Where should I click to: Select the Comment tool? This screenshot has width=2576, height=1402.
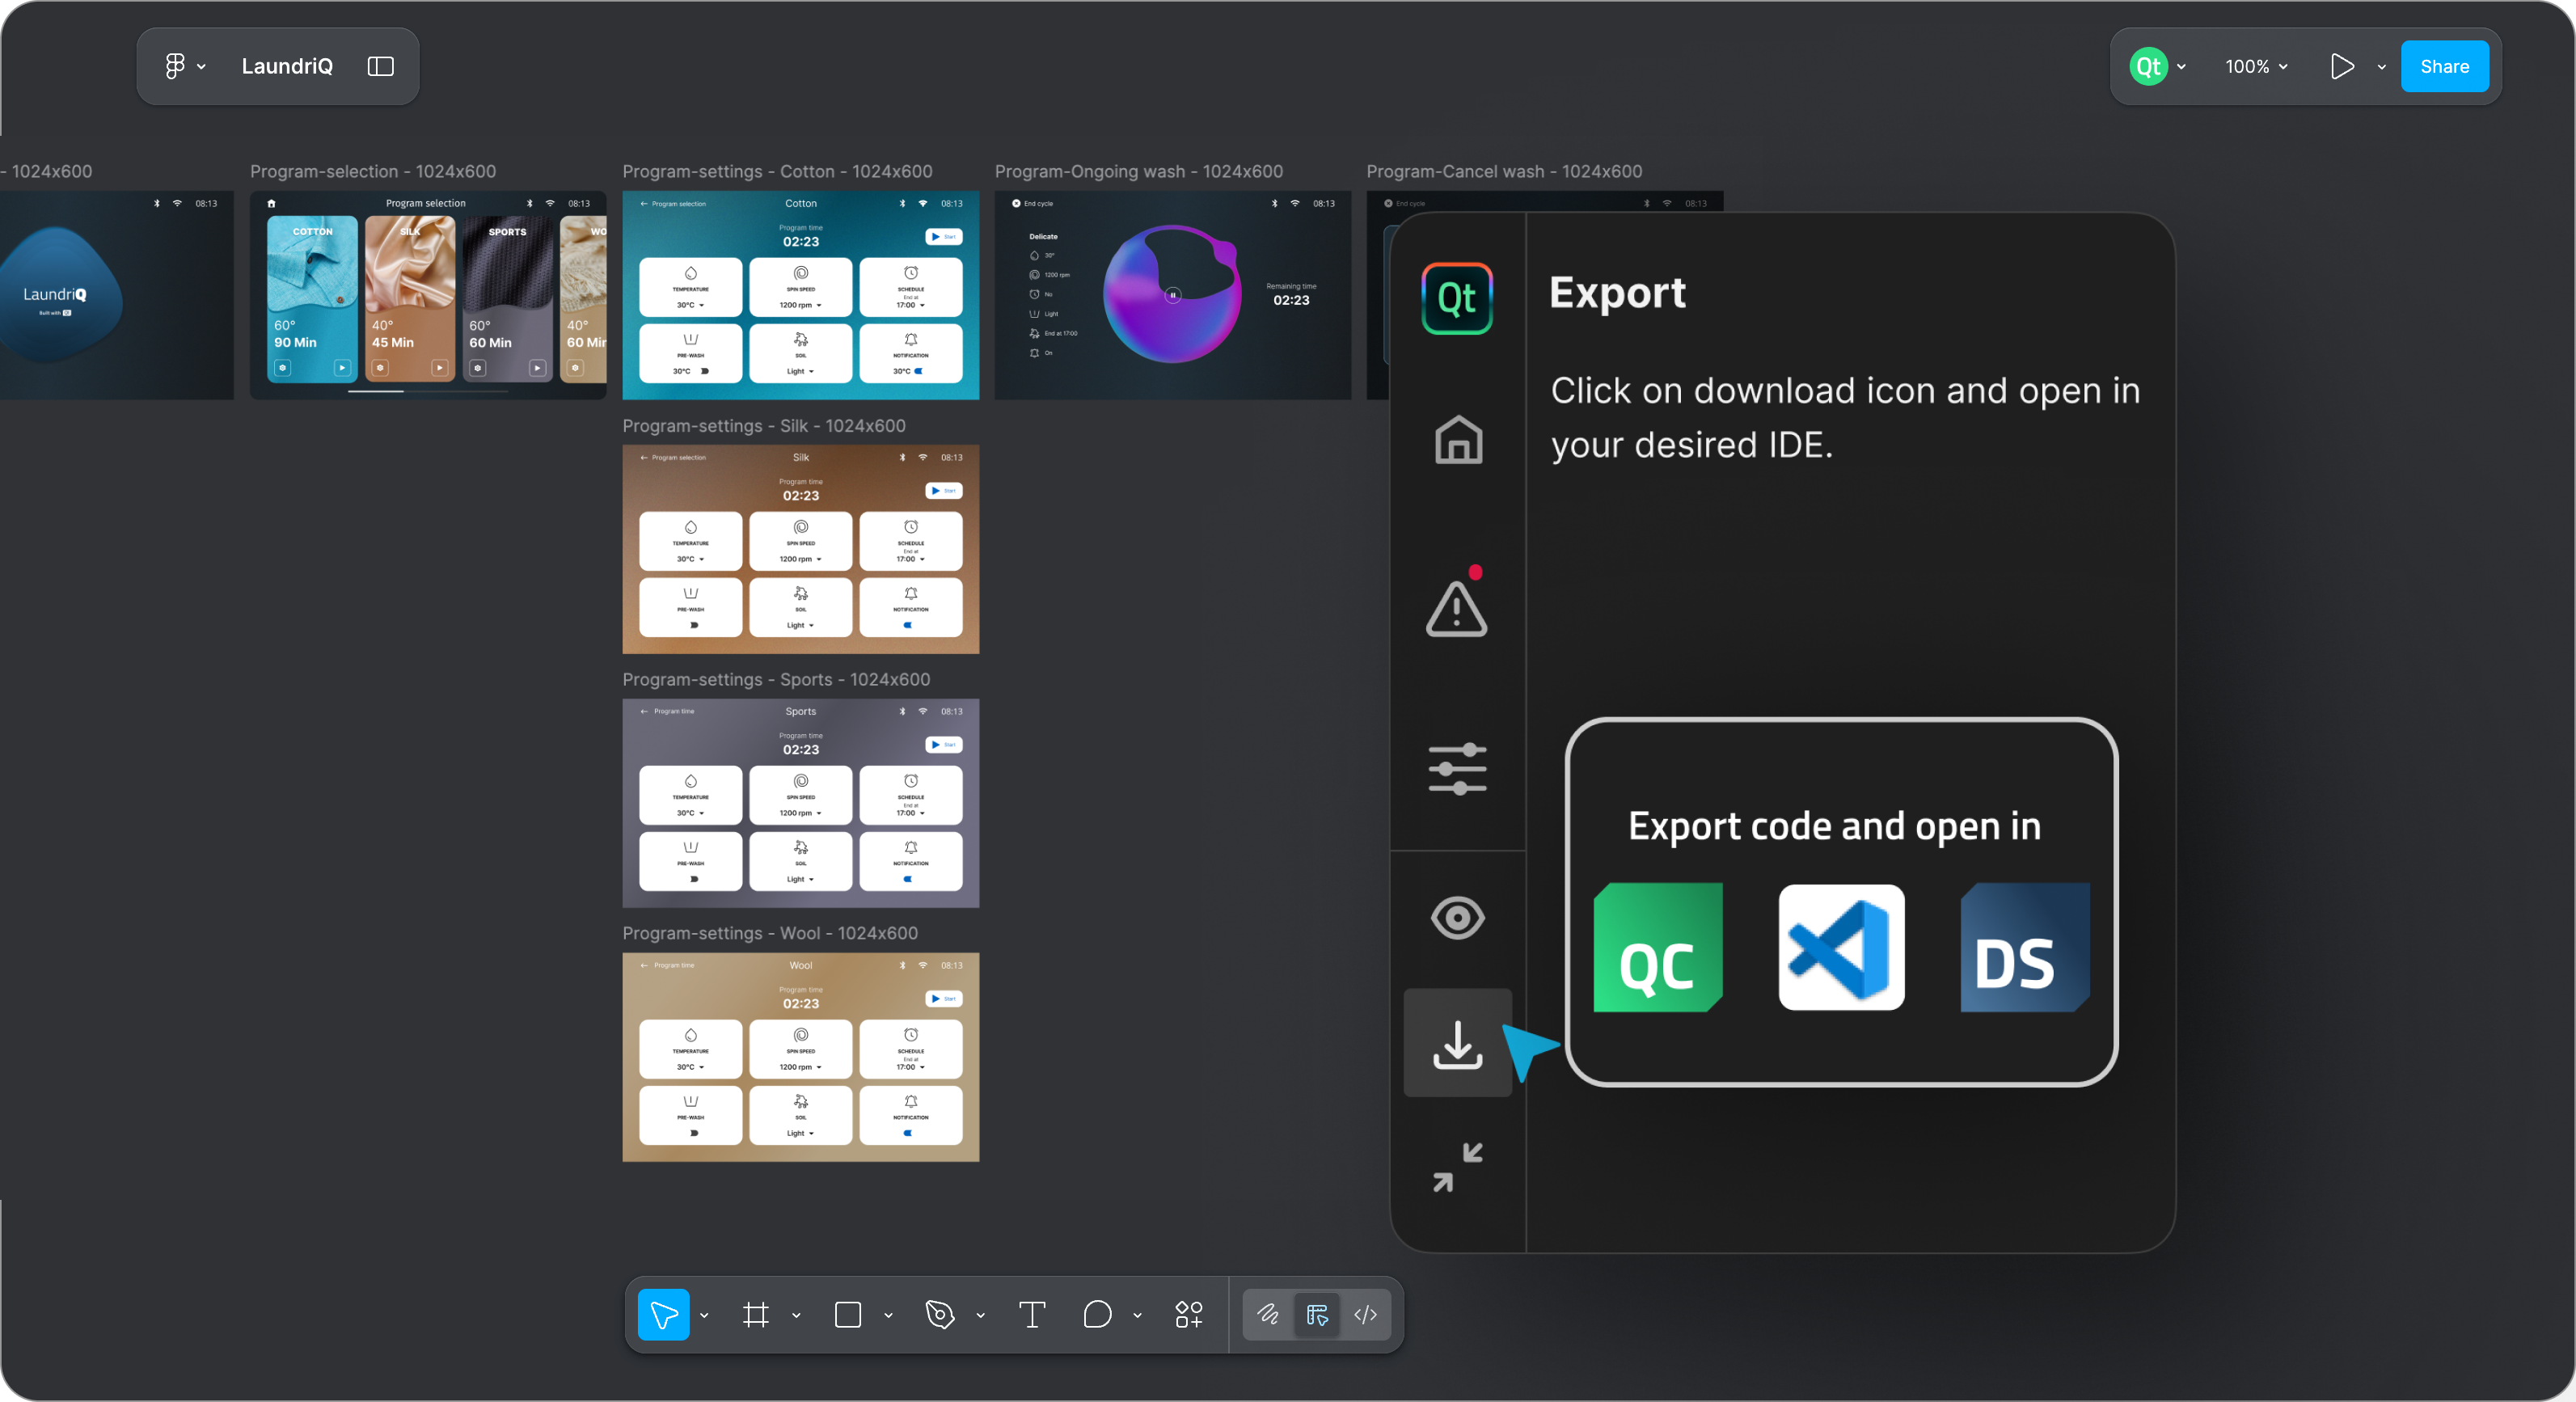coord(1097,1314)
